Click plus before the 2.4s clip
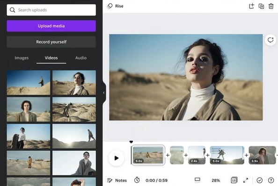The width and height of the screenshot is (278, 186). pos(186,155)
